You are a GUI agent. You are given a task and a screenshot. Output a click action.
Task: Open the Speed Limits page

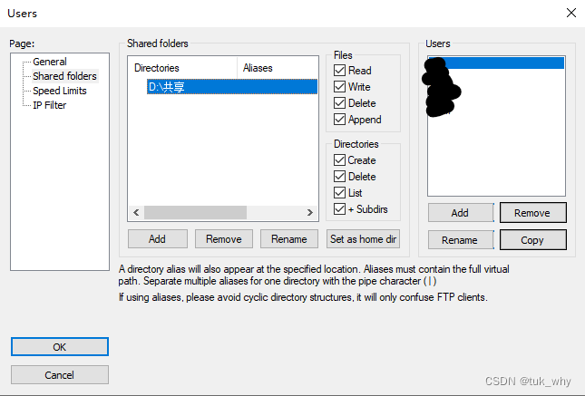(x=61, y=91)
